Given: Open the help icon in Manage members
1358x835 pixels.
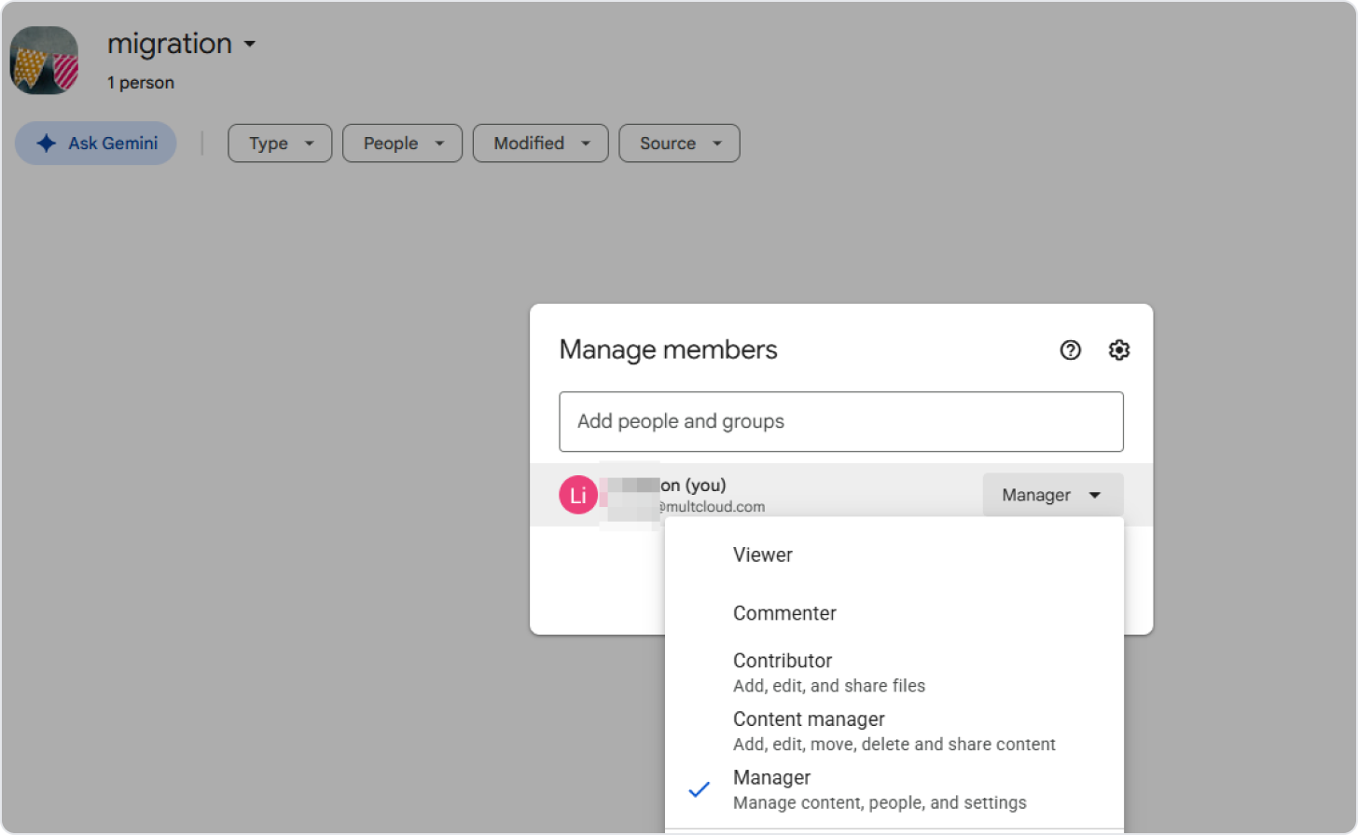Looking at the screenshot, I should 1070,349.
